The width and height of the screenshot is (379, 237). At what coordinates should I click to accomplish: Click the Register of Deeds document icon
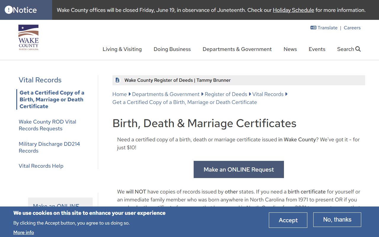click(117, 80)
